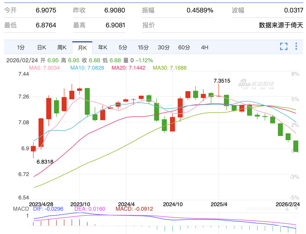
Task: Click the -3% right axis label
Action: [x=294, y=177]
